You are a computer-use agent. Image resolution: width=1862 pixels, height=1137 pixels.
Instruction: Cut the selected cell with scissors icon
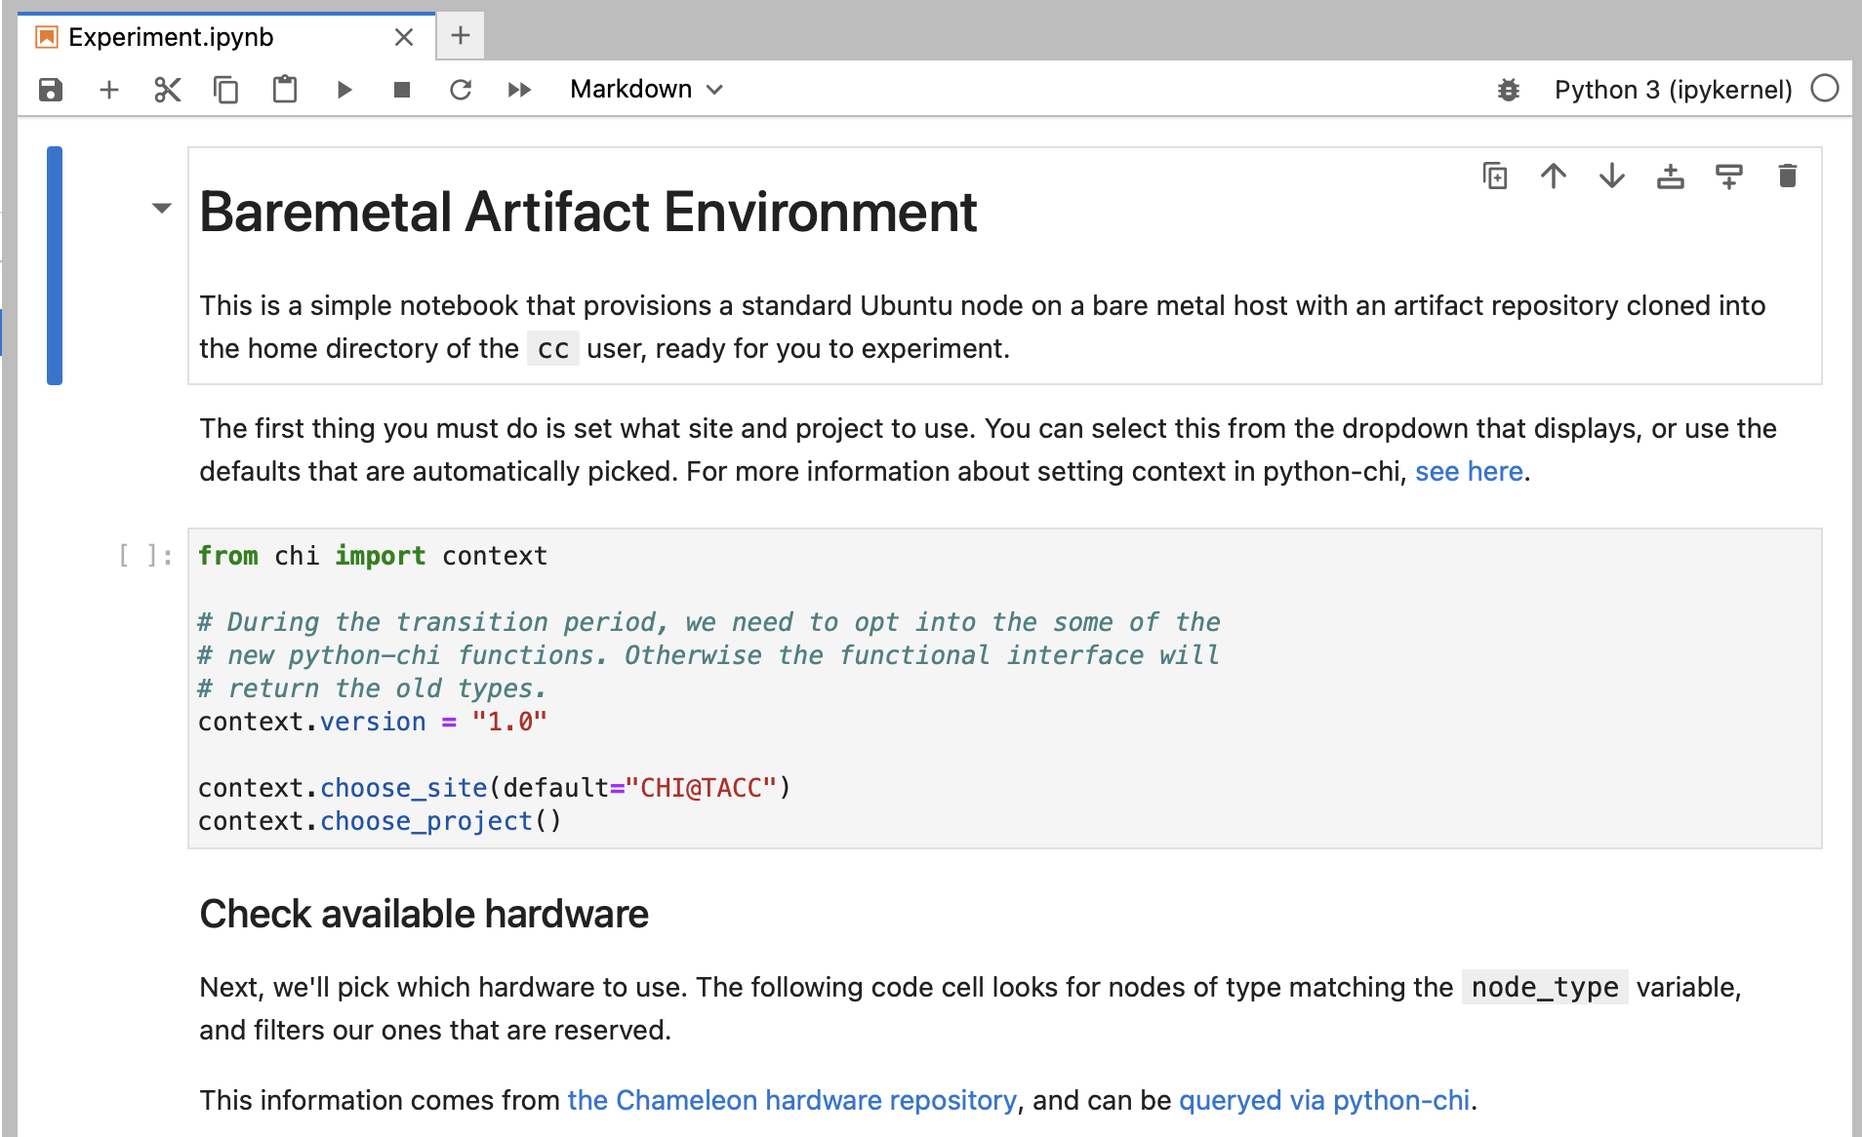(168, 90)
